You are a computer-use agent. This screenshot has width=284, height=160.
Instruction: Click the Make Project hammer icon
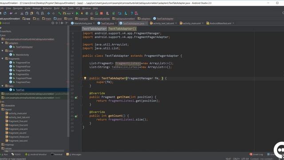tap(59, 13)
